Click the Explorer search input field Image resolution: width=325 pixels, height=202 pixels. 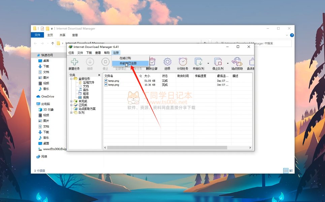[x=252, y=43]
